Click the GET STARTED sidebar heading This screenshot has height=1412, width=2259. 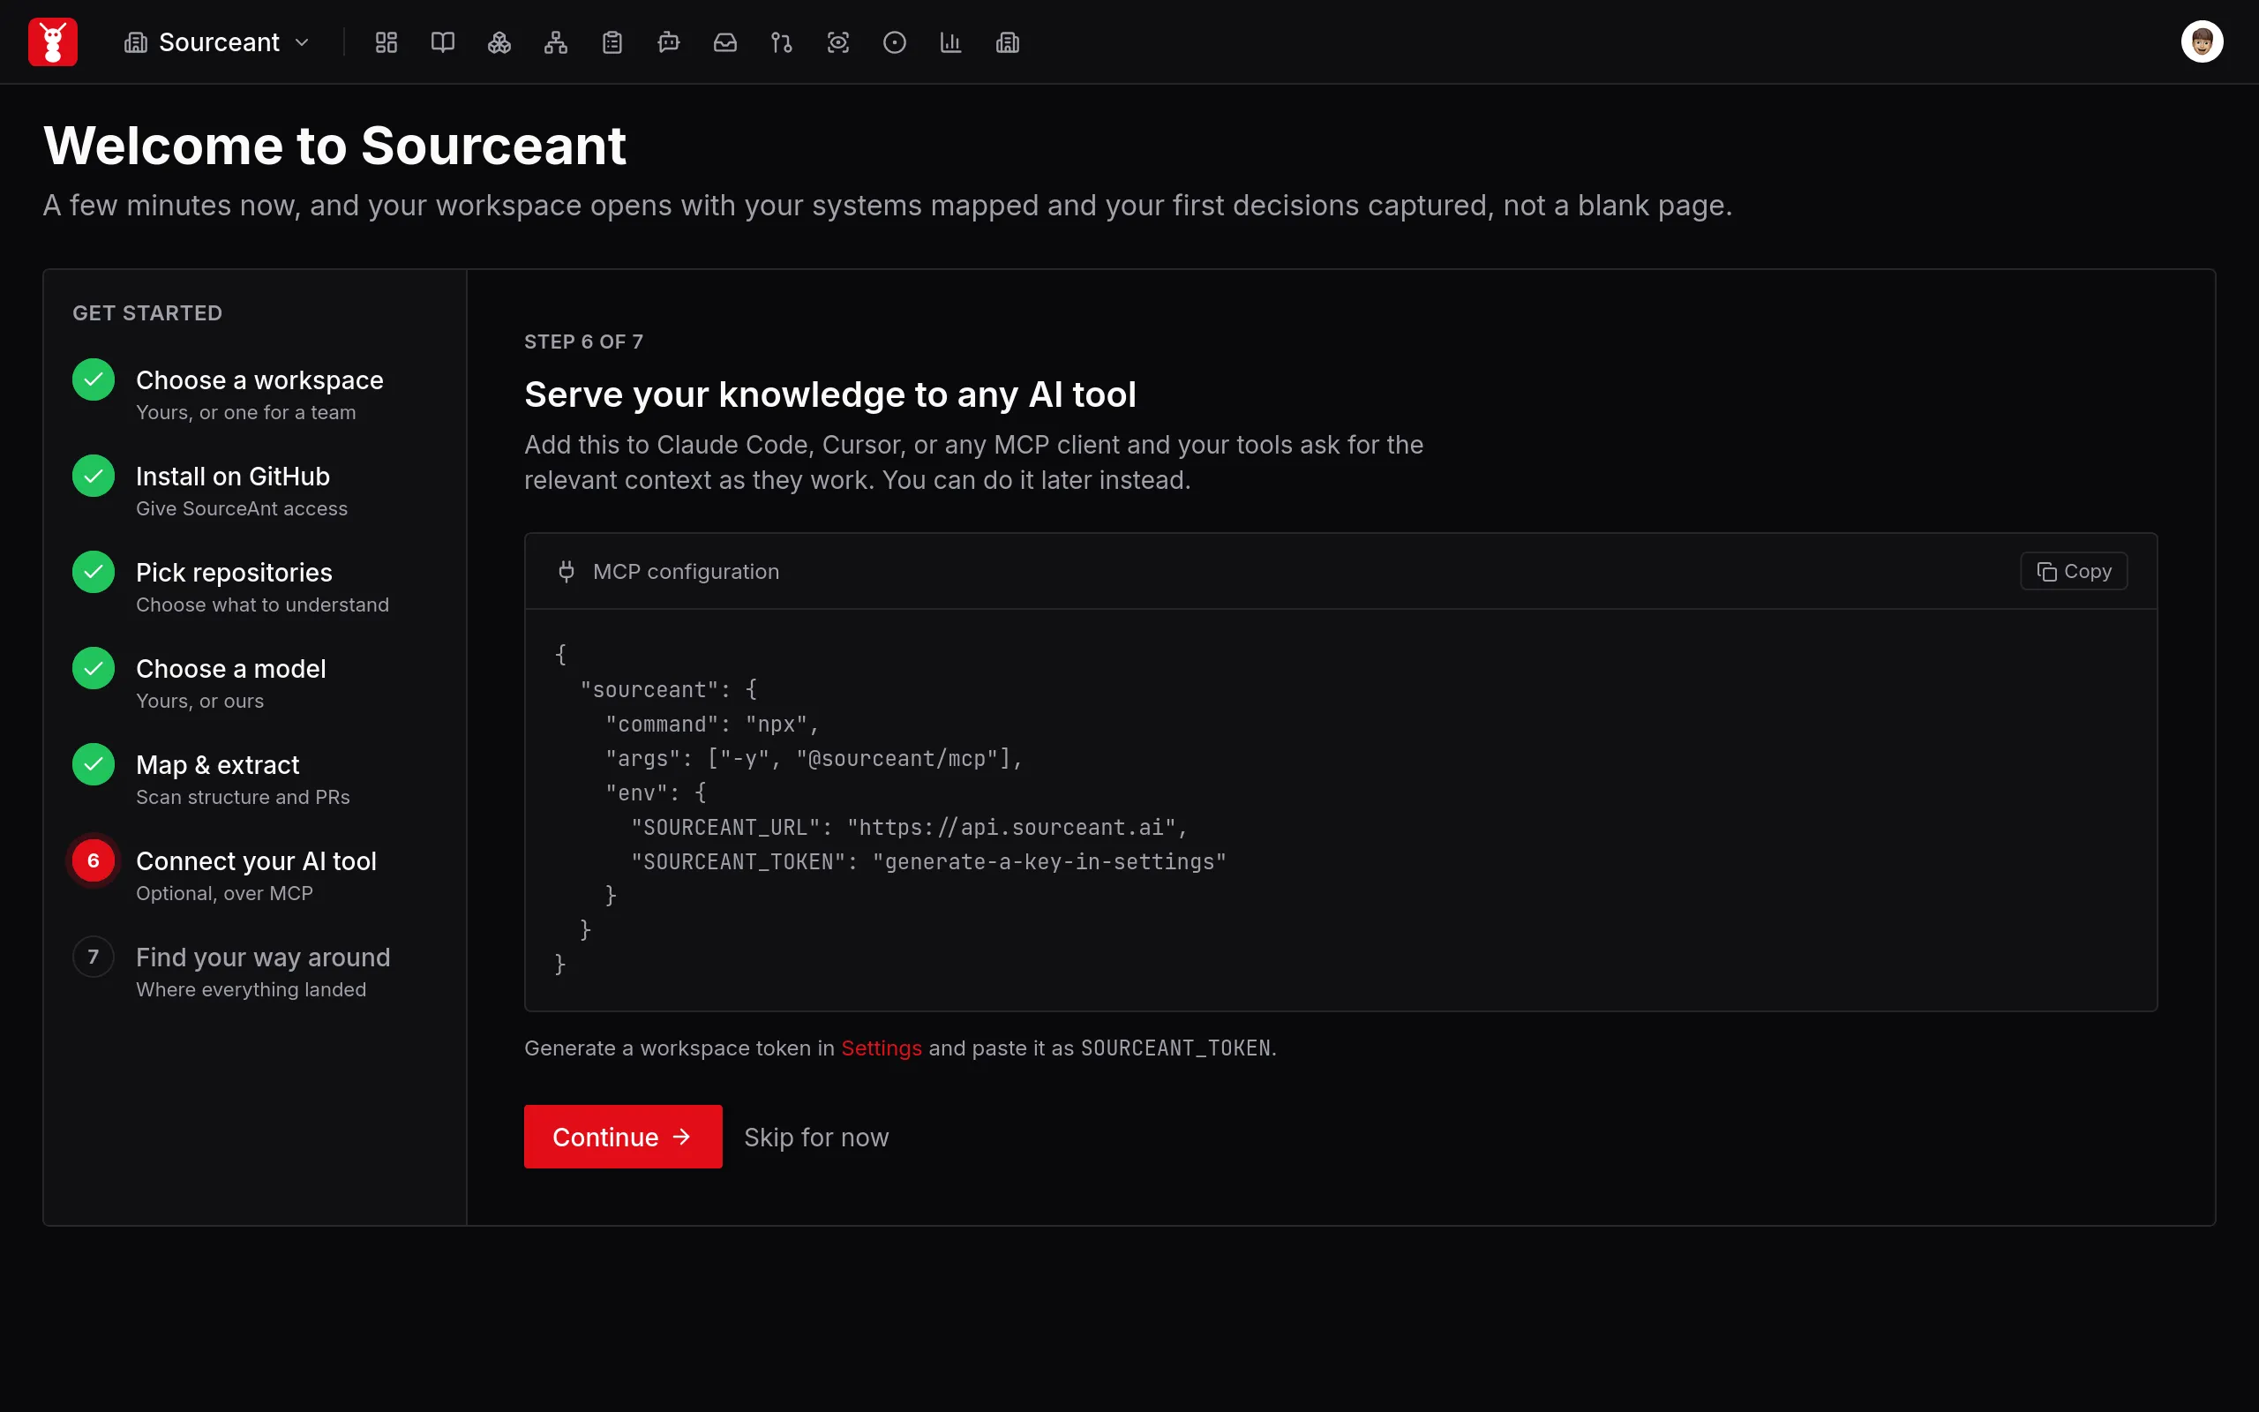pos(147,312)
